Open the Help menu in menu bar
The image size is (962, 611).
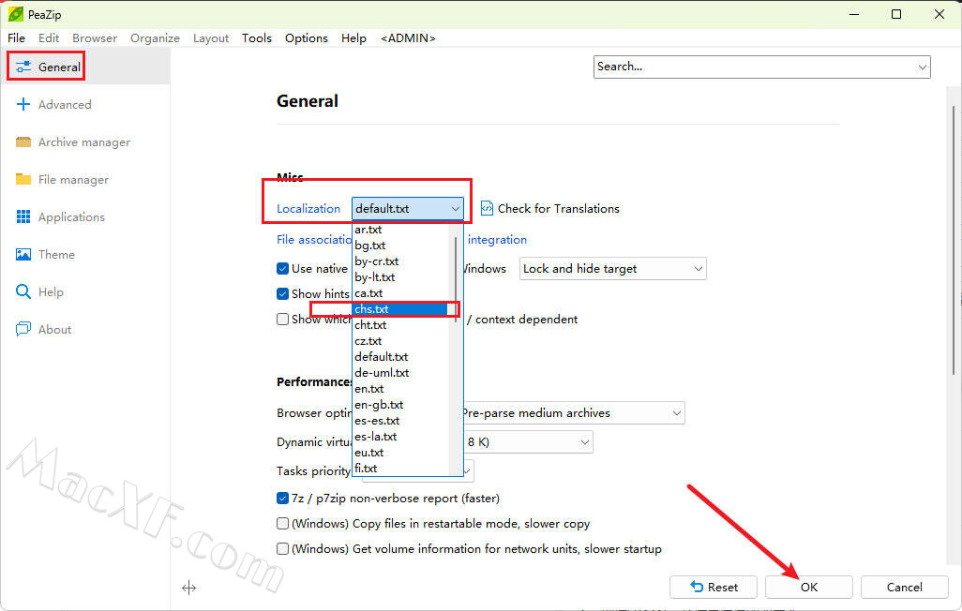[353, 38]
